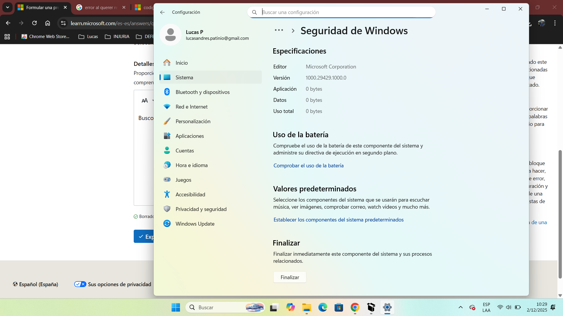
Task: Open Accesibilidad settings
Action: coord(190,195)
